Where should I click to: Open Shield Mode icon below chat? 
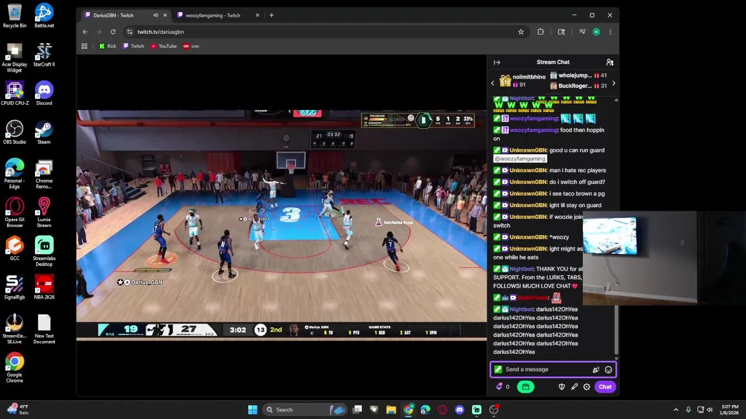(x=562, y=387)
